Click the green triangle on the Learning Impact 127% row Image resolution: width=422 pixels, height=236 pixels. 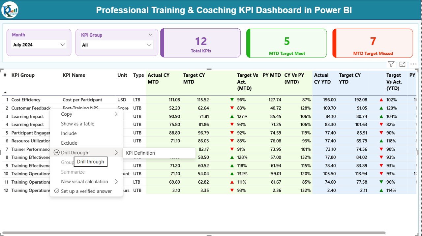coord(232,116)
